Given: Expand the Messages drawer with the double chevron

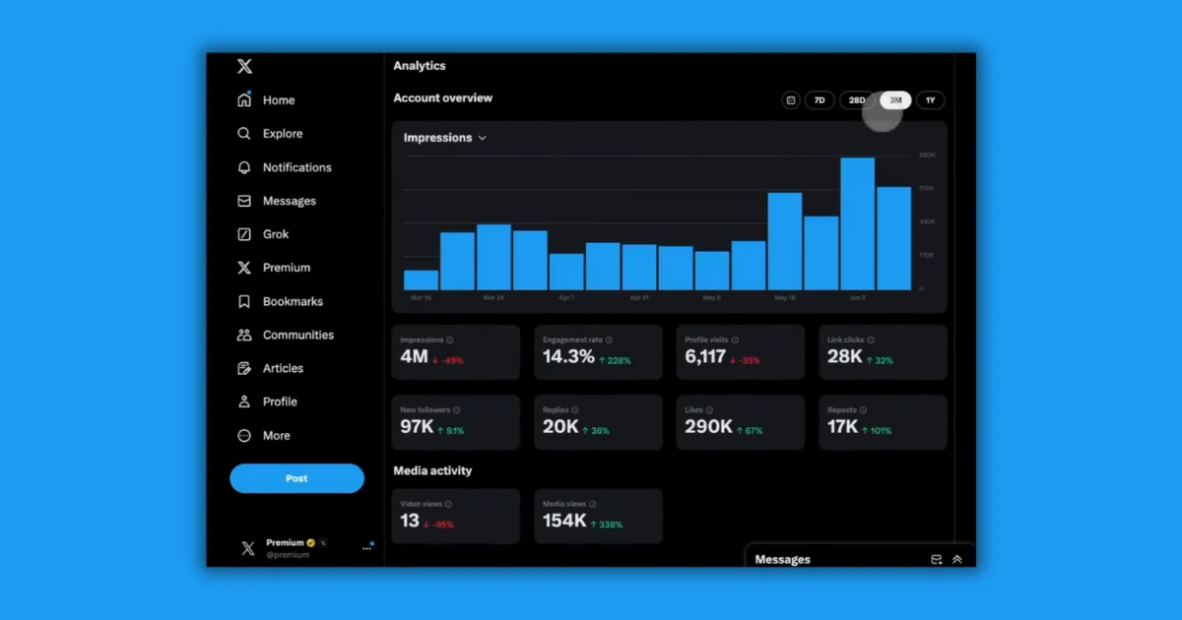Looking at the screenshot, I should (956, 559).
